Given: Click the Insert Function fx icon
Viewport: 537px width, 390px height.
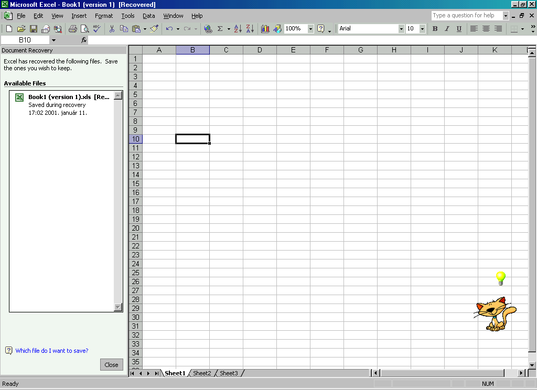Looking at the screenshot, I should [84, 40].
